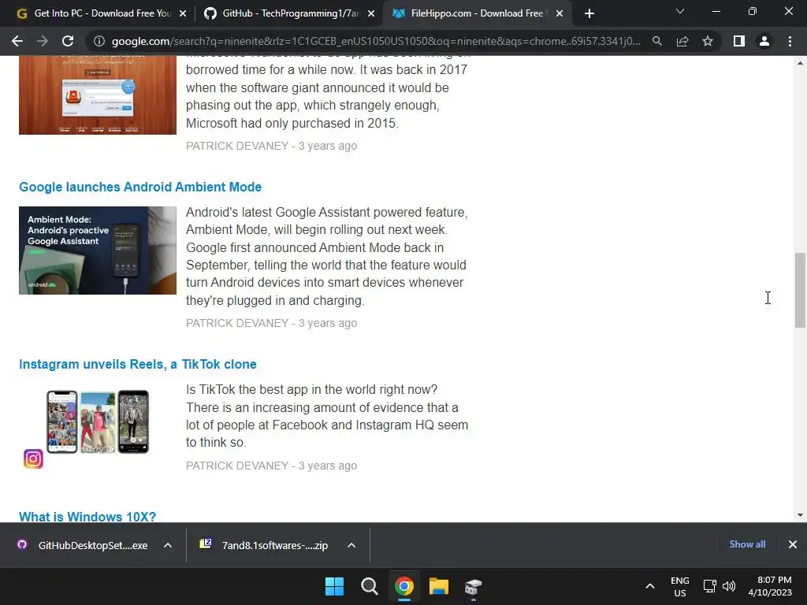The image size is (807, 605).
Task: Switch to the GitHub TechProgramming1 tab
Action: pyautogui.click(x=290, y=13)
